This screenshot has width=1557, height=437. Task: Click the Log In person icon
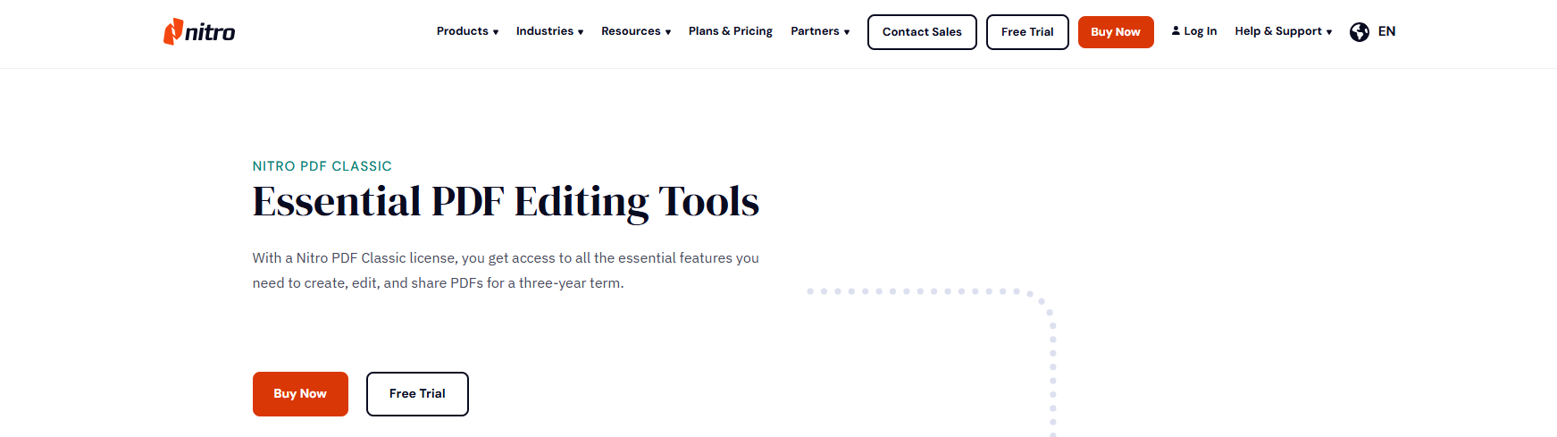click(1176, 30)
